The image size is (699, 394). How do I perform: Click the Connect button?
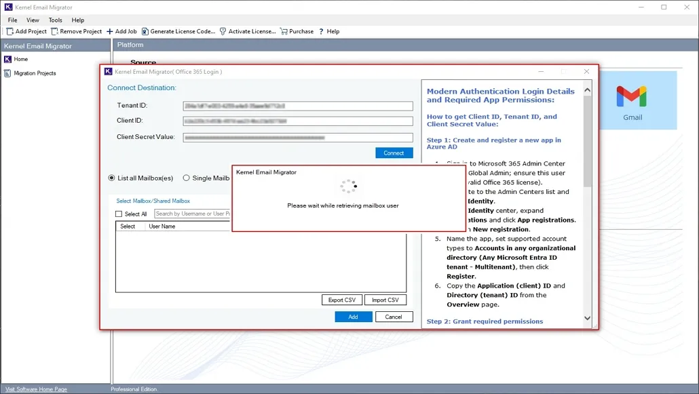(394, 153)
